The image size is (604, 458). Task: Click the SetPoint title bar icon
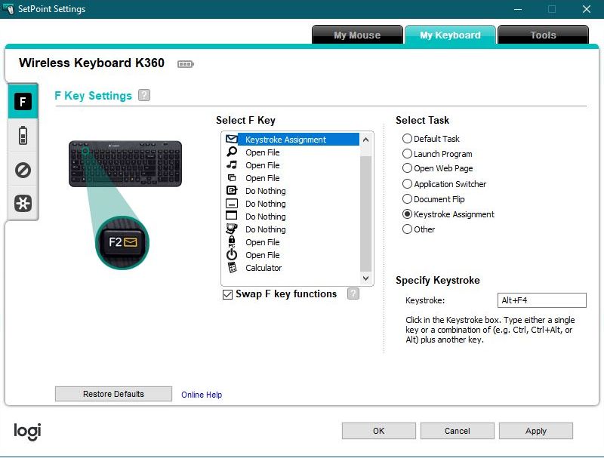8,9
